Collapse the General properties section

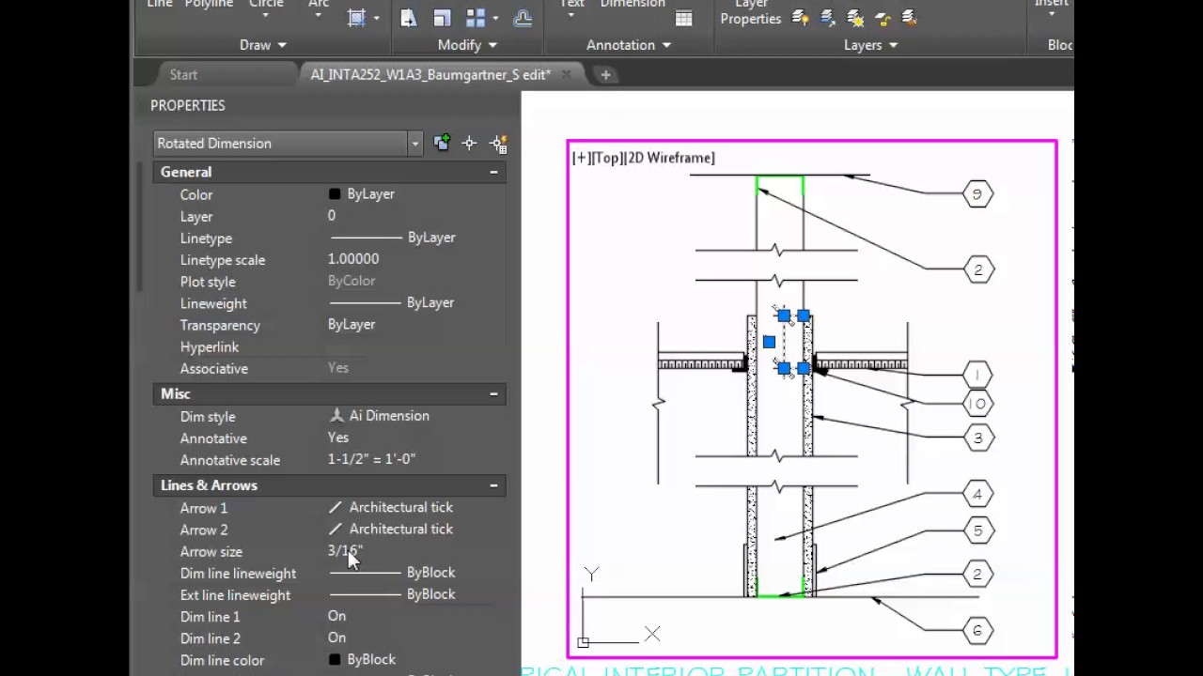coord(493,173)
